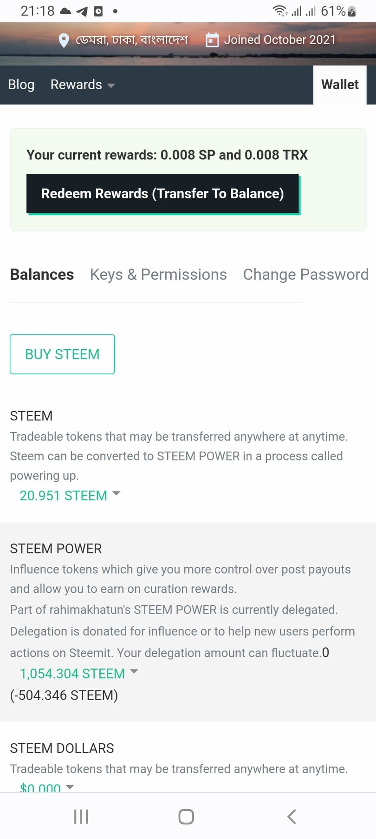
Task: Tap the calendar joined-date icon
Action: click(212, 40)
